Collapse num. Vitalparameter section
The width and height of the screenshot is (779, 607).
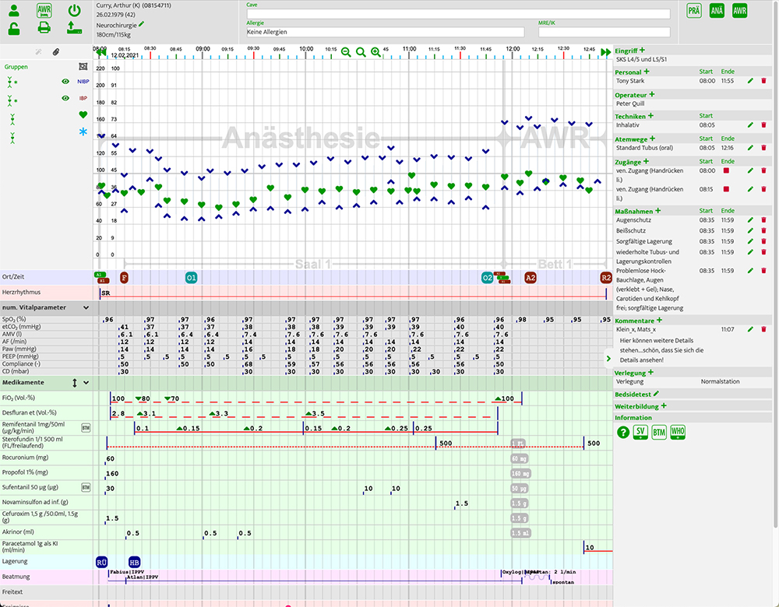pos(86,307)
